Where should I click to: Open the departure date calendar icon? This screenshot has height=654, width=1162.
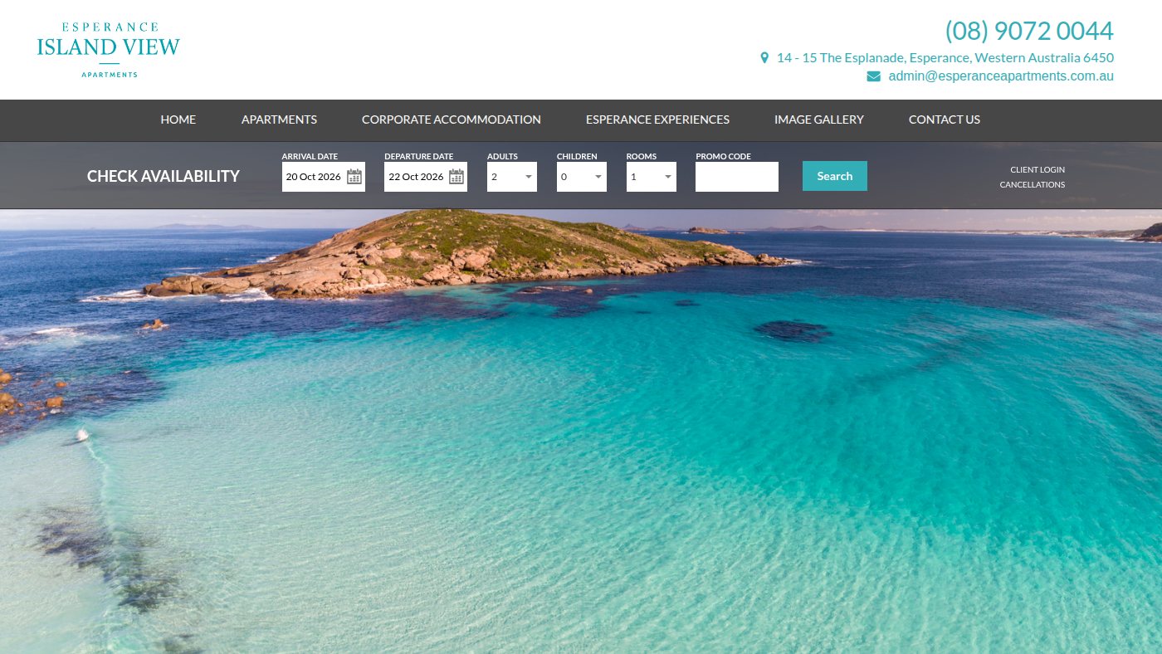click(x=456, y=176)
